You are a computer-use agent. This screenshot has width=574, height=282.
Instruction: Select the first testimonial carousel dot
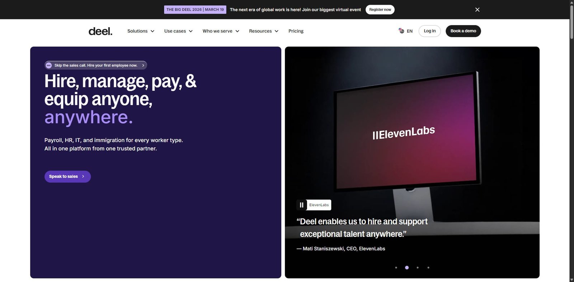pos(396,268)
